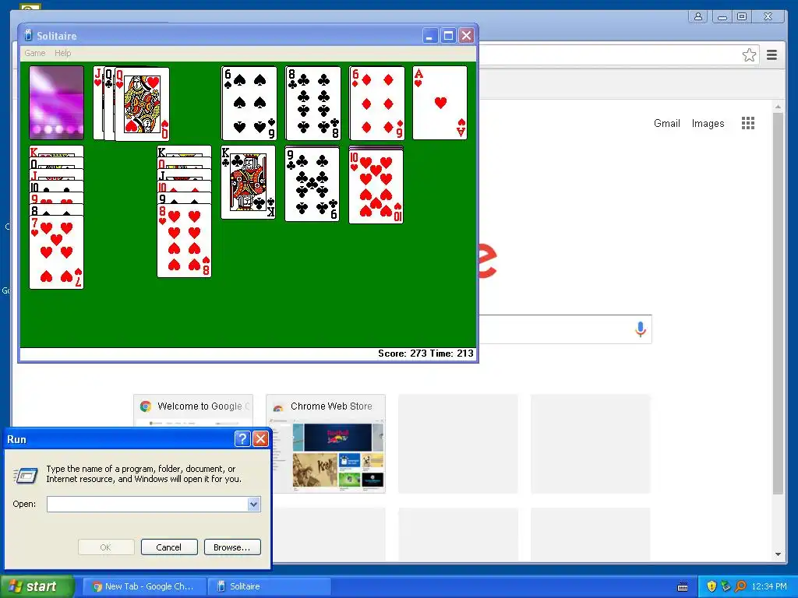Click Chrome page scrollbar down arrow
Image resolution: width=798 pixels, height=598 pixels.
pos(778,554)
